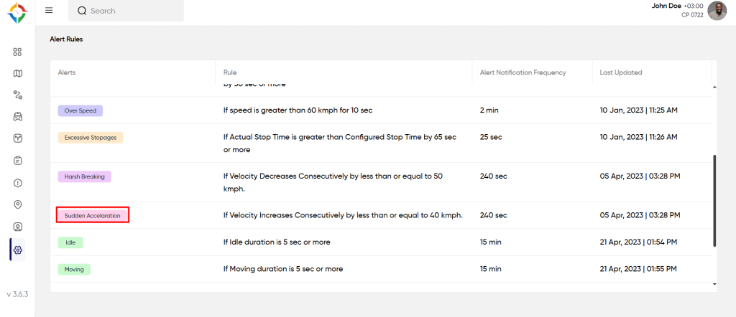Open the alerts exclamation sidebar icon
This screenshot has height=317, width=736.
click(18, 183)
